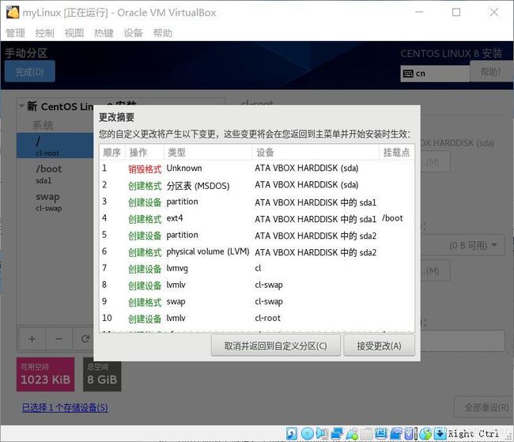Click the 设备 column header

[316, 152]
